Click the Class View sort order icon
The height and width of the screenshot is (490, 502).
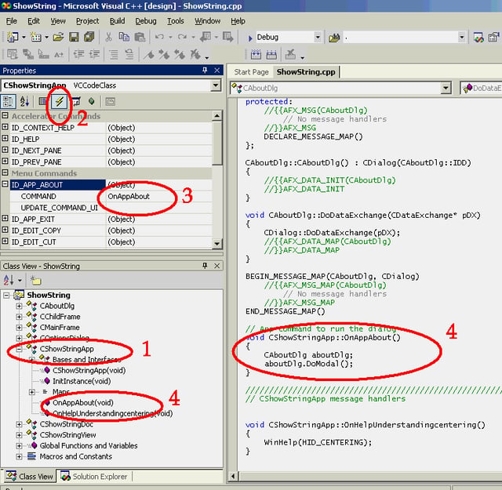pyautogui.click(x=9, y=281)
